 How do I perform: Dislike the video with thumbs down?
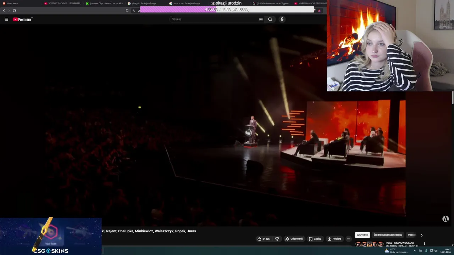(x=277, y=239)
